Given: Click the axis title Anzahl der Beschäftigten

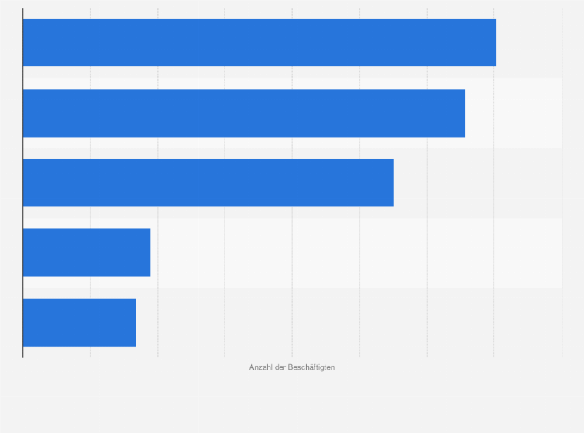Looking at the screenshot, I should 292,367.
